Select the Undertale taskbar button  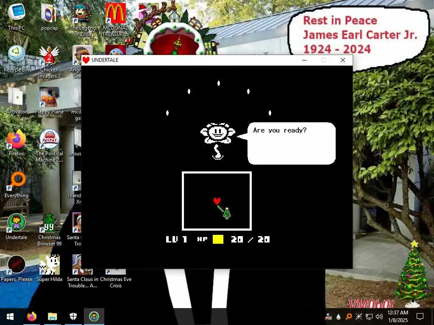pyautogui.click(x=94, y=317)
